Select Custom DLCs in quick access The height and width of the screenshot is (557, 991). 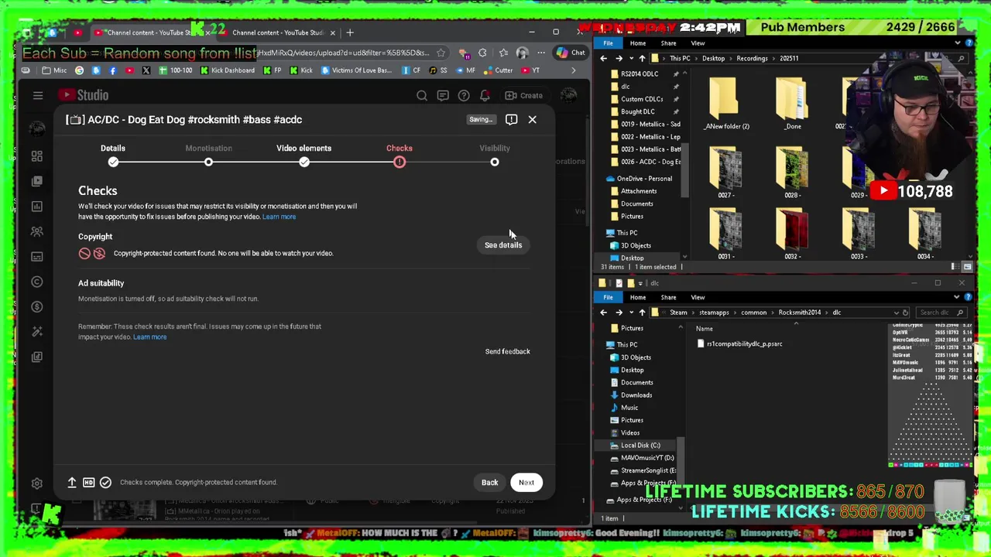tap(641, 99)
